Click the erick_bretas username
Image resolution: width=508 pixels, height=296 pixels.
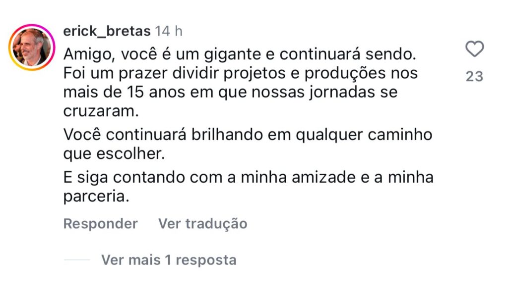[x=107, y=31]
